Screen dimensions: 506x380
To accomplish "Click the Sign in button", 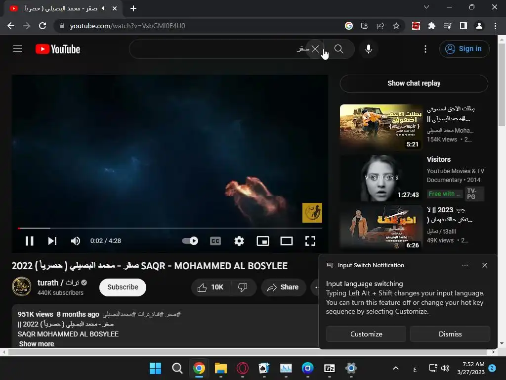I will 464,49.
